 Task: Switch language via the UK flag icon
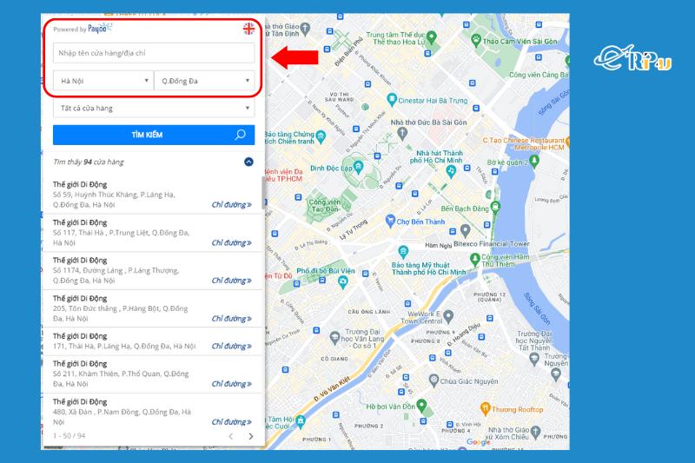click(x=249, y=29)
